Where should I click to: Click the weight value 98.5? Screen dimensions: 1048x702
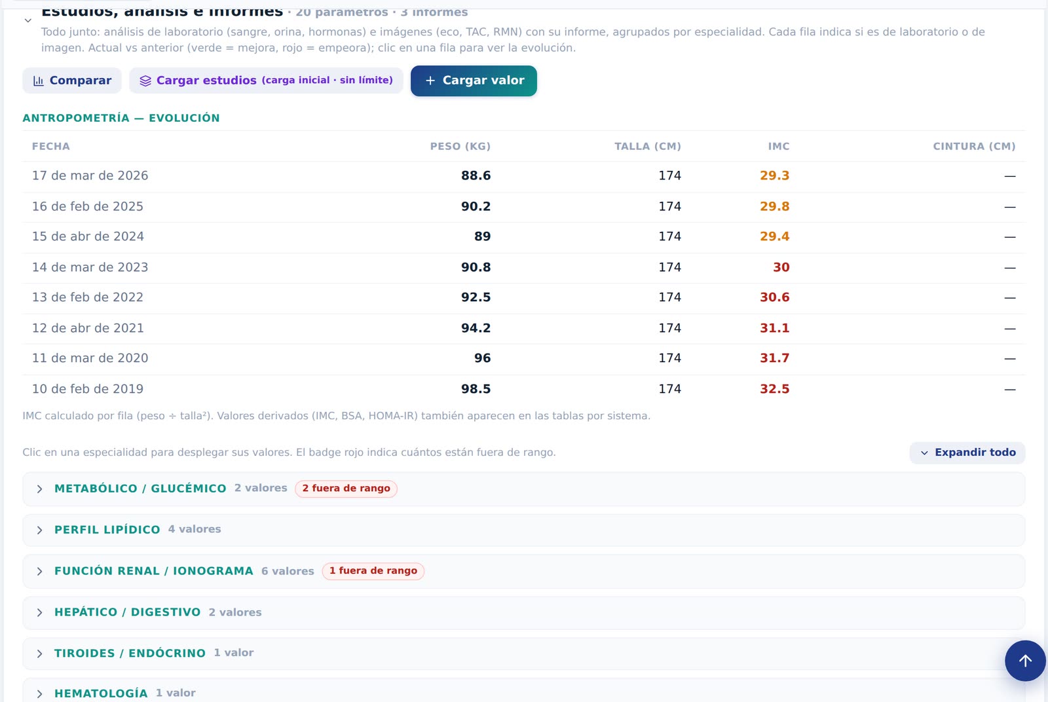tap(476, 390)
